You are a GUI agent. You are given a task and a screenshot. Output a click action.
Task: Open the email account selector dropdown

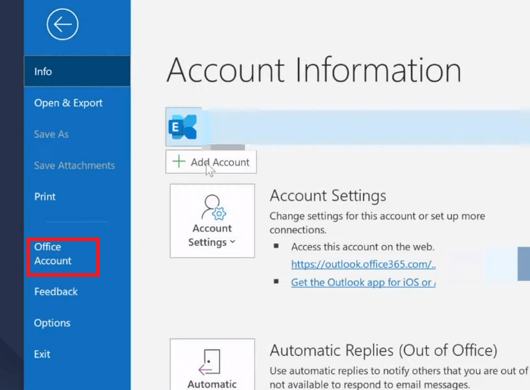click(364, 127)
